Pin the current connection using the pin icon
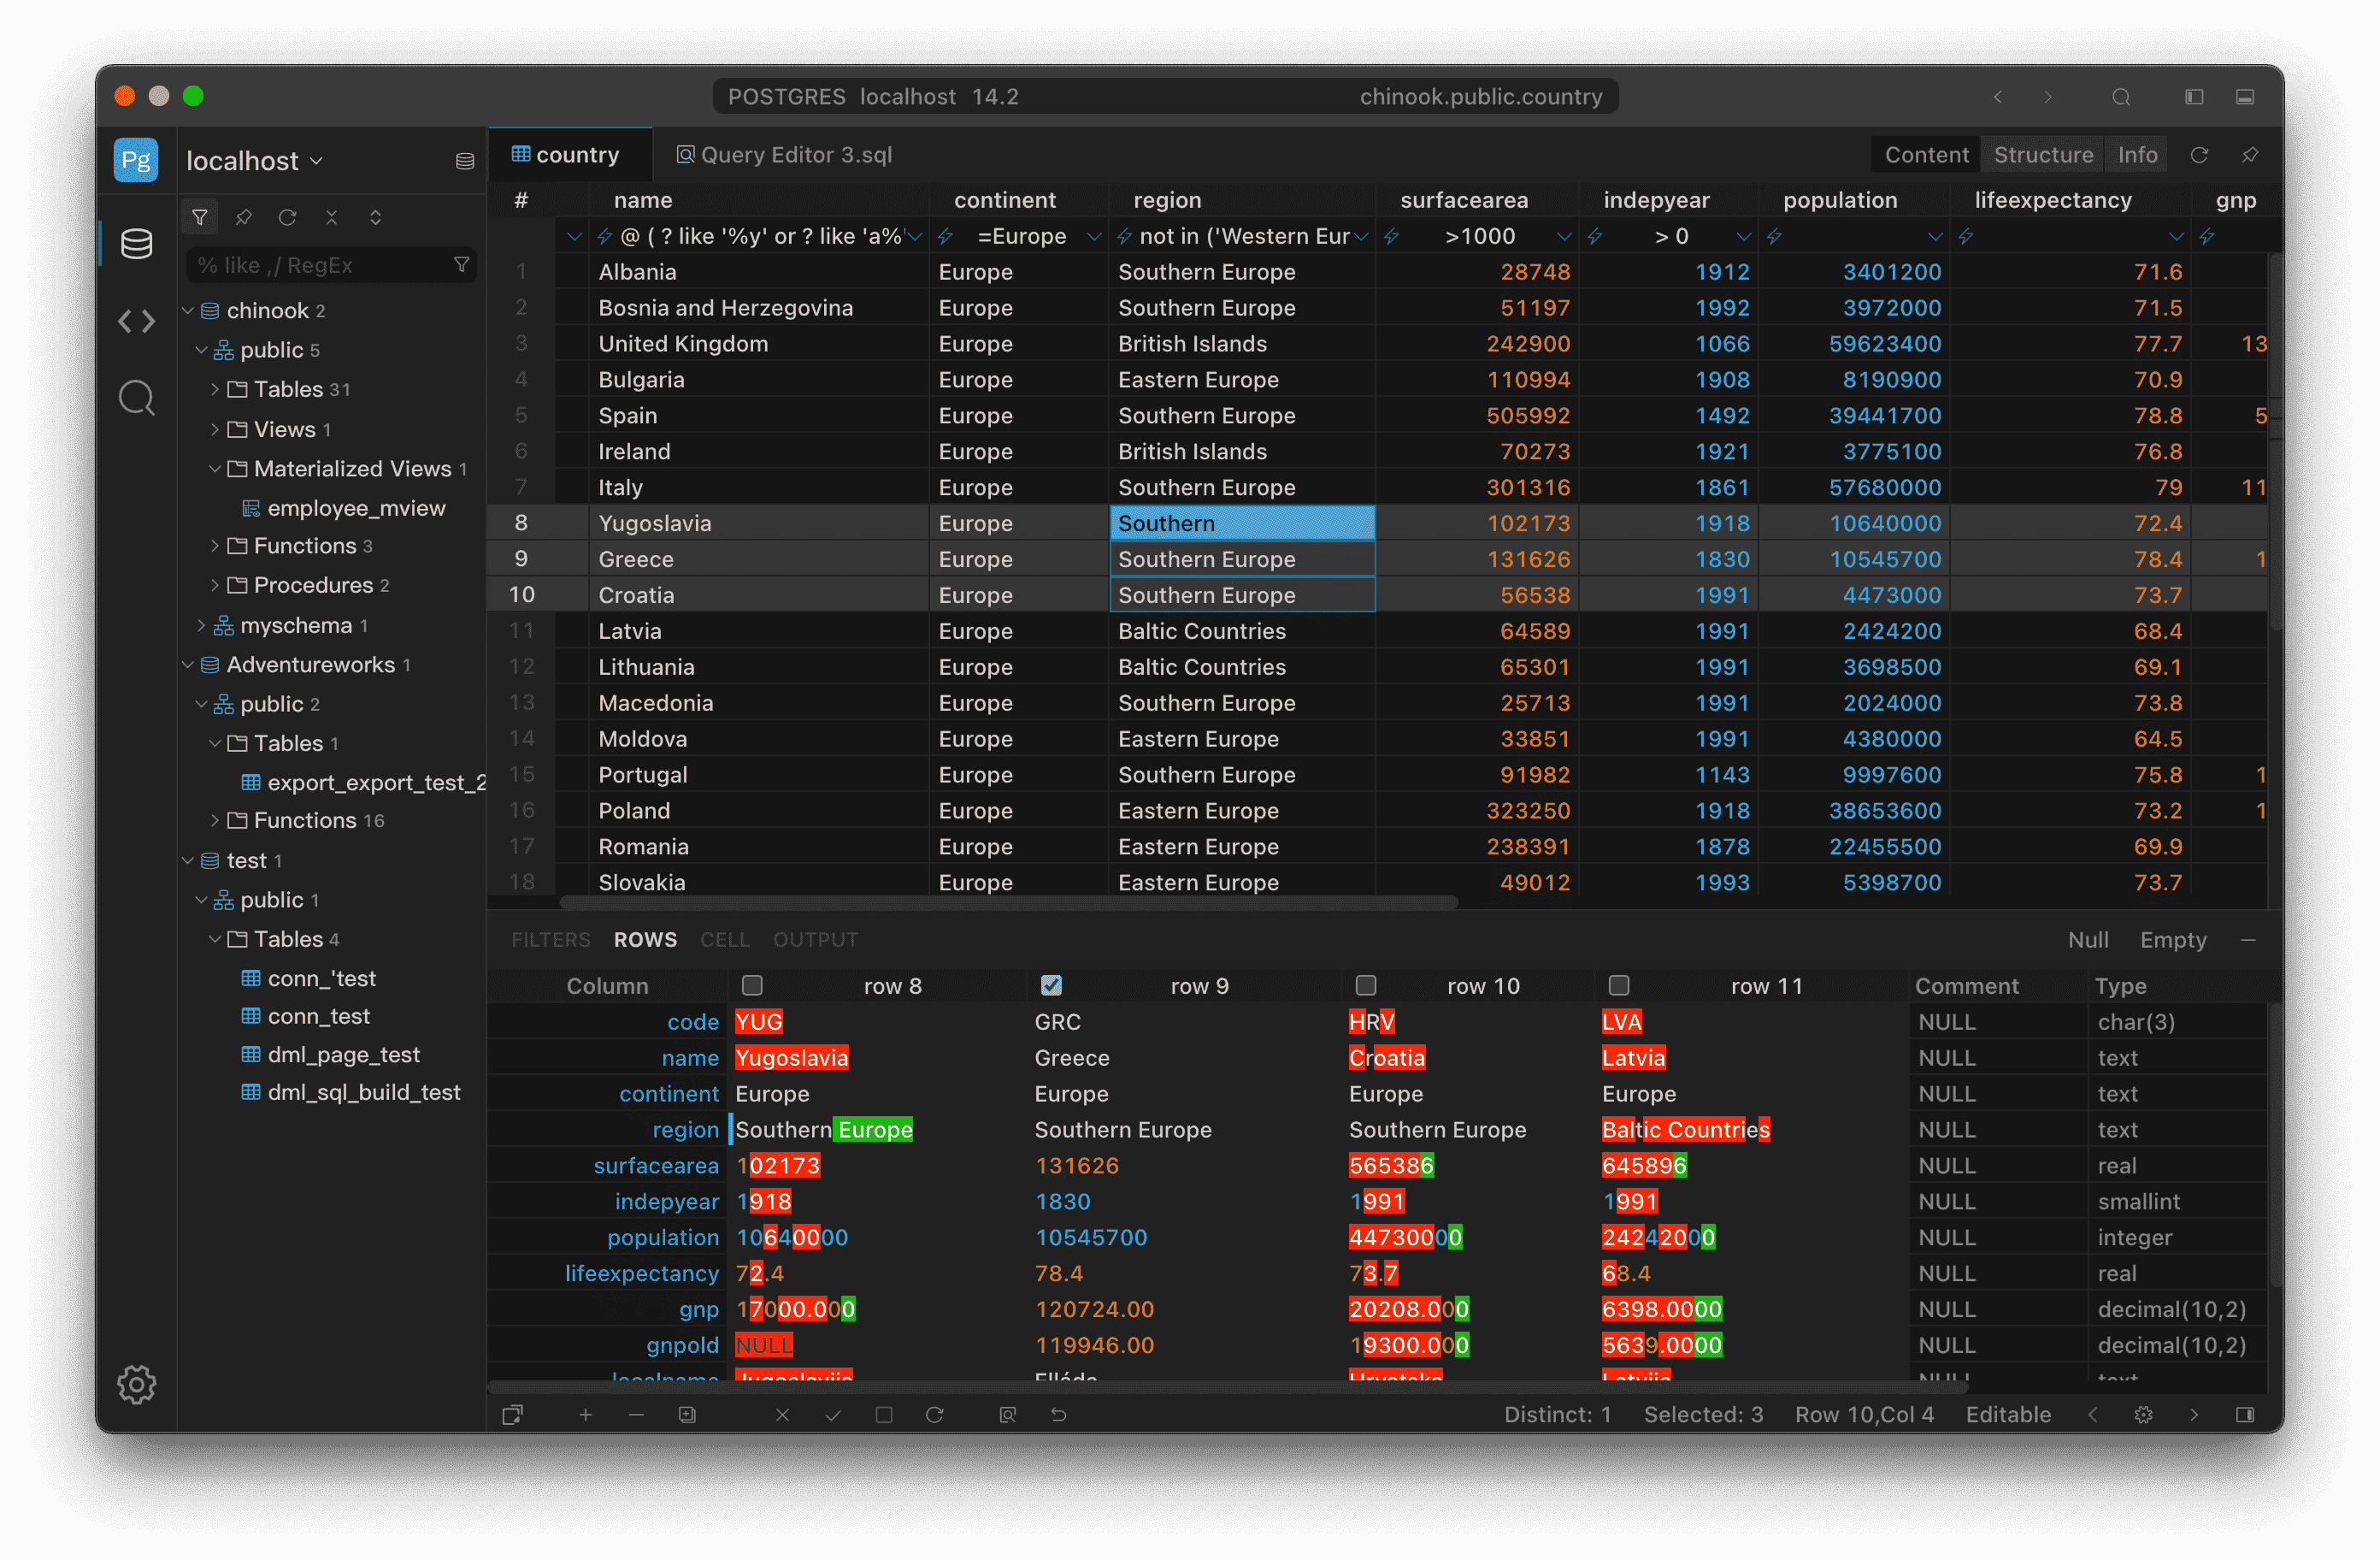Image resolution: width=2380 pixels, height=1560 pixels. point(243,216)
